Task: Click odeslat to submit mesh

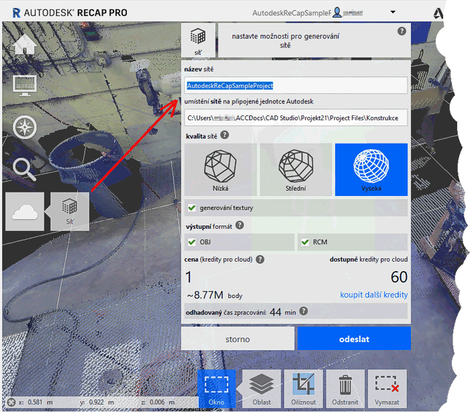Action: (x=354, y=339)
